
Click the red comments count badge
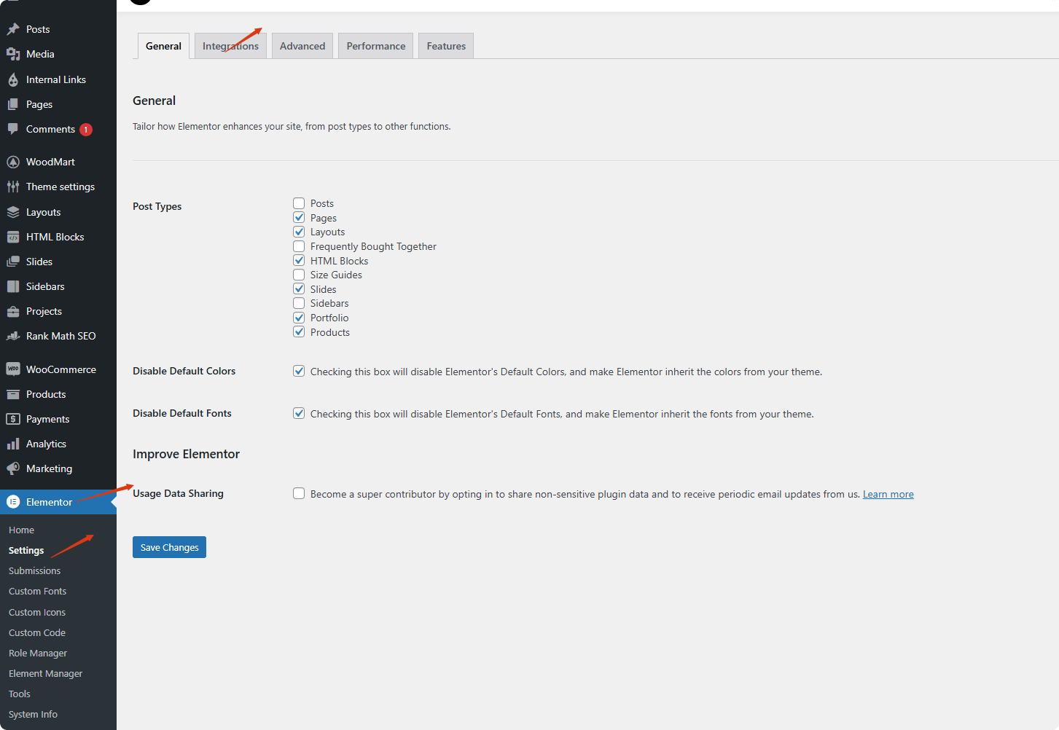tap(86, 130)
